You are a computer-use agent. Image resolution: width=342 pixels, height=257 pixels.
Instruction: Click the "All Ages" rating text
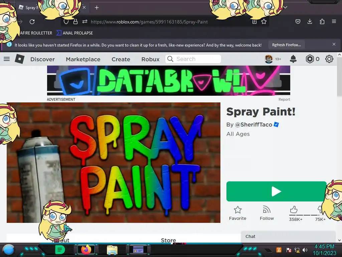click(x=238, y=134)
